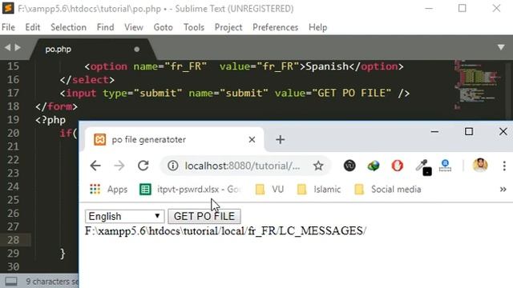
Task: View site information icon in address bar
Action: 173,166
